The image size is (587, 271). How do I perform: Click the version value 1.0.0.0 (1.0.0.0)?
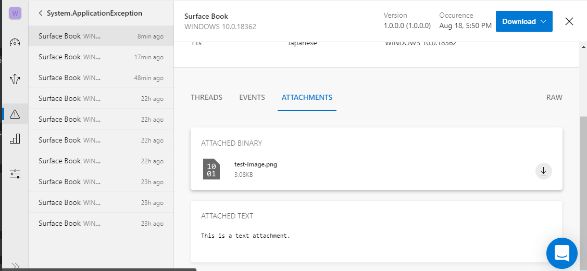407,26
